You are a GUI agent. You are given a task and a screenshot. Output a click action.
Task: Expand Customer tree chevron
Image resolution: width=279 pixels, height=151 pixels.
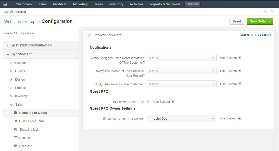pyautogui.click(x=11, y=63)
